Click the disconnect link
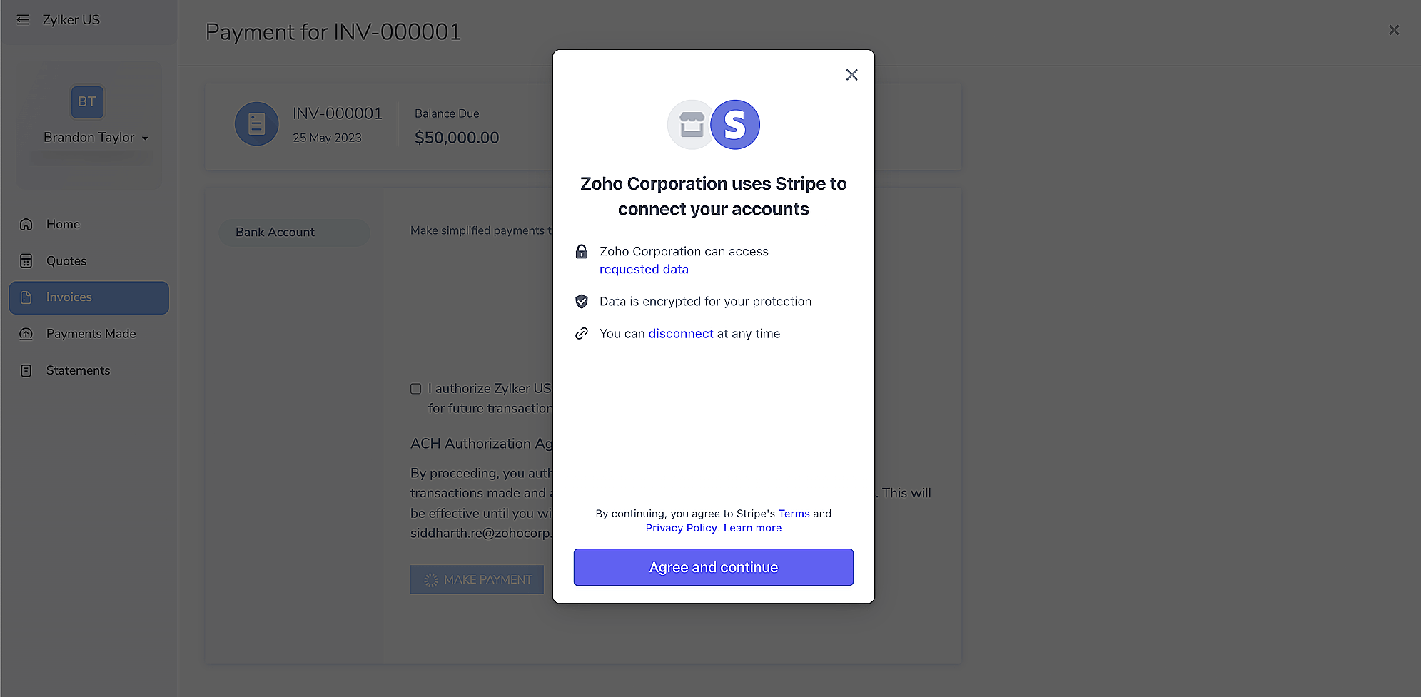The width and height of the screenshot is (1421, 697). point(680,334)
